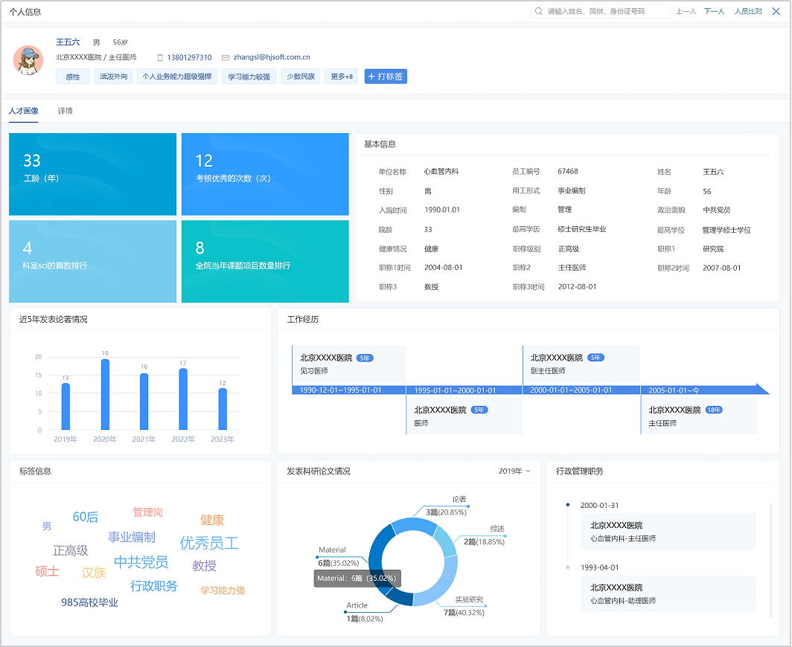The width and height of the screenshot is (792, 647).
Task: Click the 心血管内科-主任医师 entry
Action: point(668,532)
